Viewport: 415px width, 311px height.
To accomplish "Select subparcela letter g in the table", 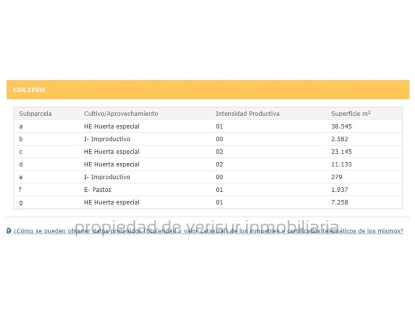I will [21, 203].
